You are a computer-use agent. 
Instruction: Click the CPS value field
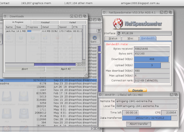pos(169,113)
